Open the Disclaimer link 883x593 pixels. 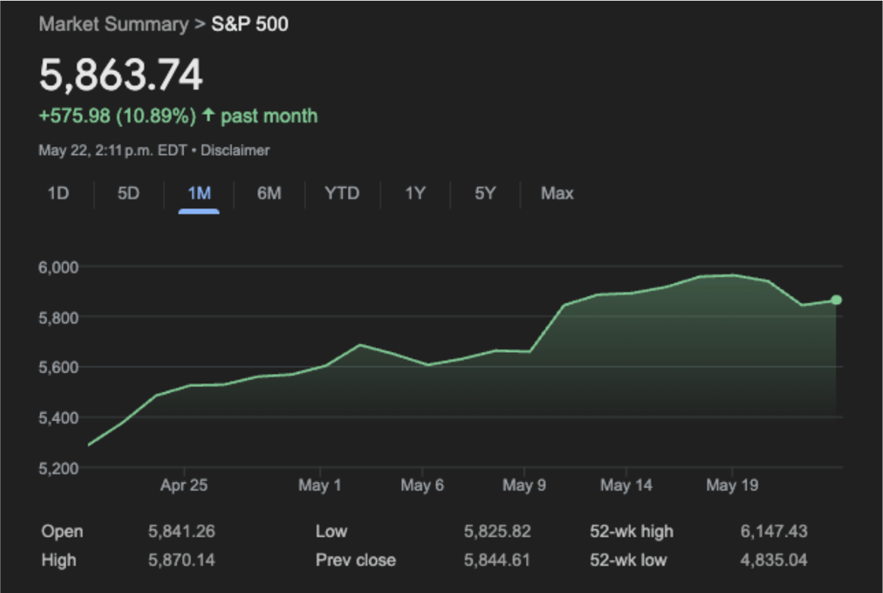point(235,150)
